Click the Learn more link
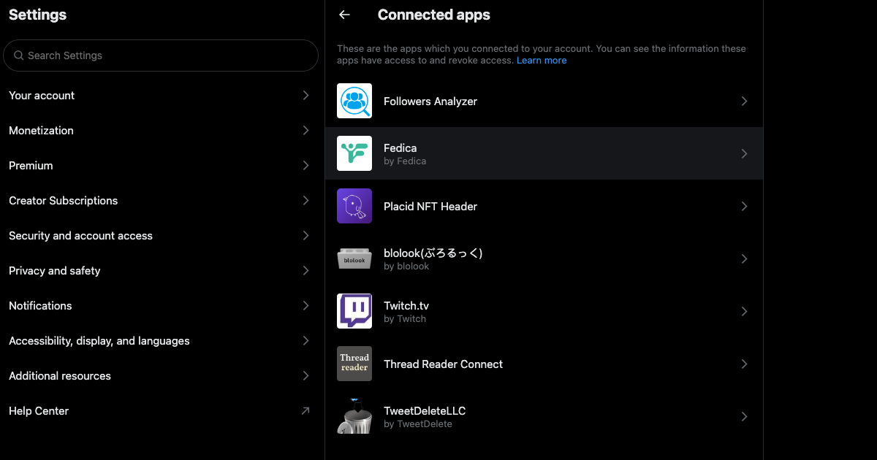This screenshot has width=877, height=460. tap(542, 61)
